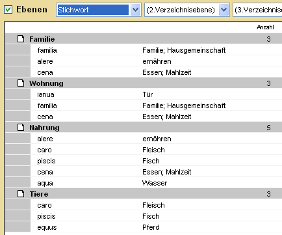Click the document icon beside Wohnung
Screen dimensions: 282x235
pyautogui.click(x=21, y=83)
